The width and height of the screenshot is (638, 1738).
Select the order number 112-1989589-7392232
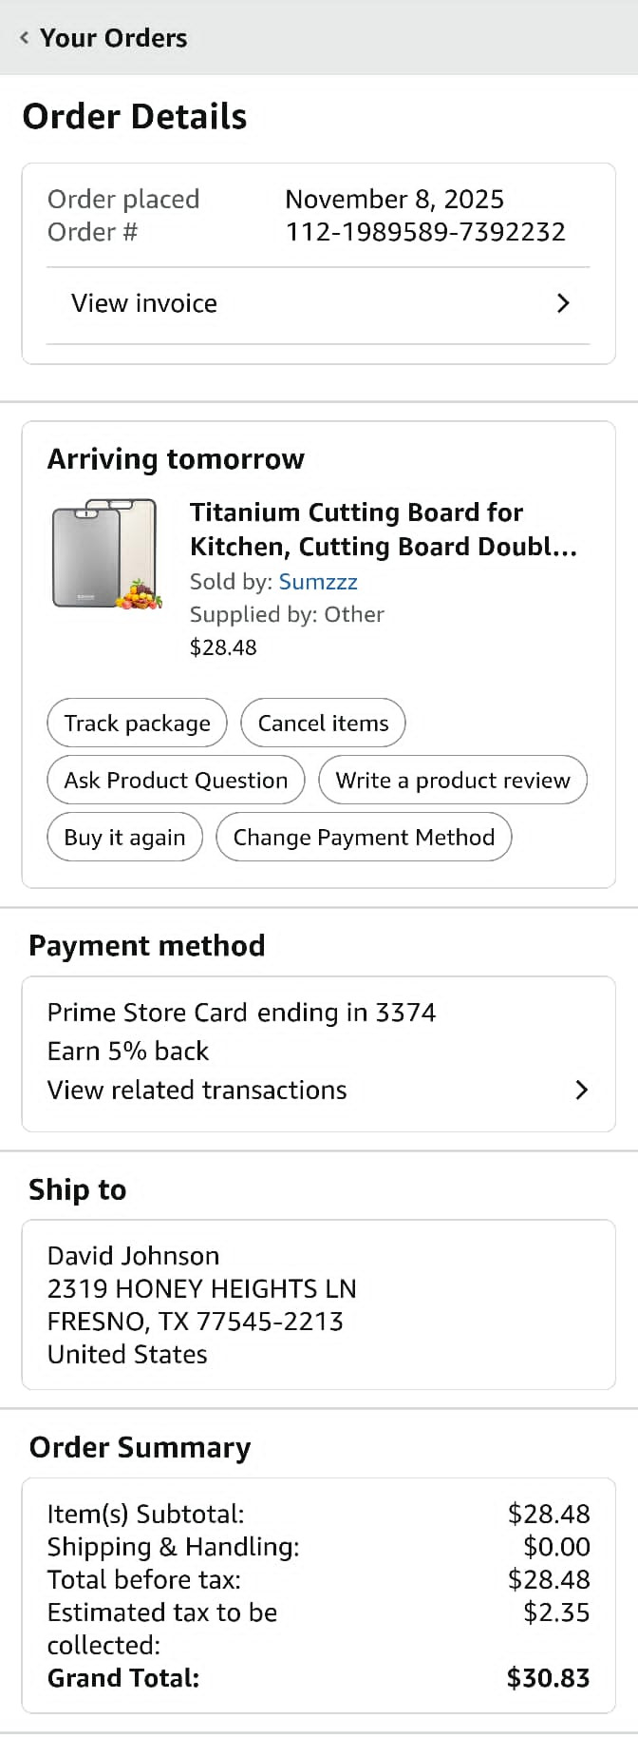click(x=425, y=232)
